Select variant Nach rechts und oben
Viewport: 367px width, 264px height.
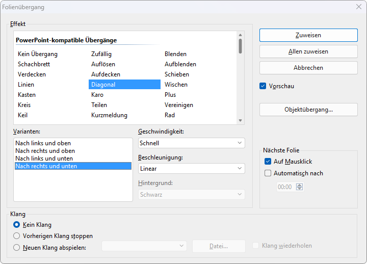tap(73, 151)
